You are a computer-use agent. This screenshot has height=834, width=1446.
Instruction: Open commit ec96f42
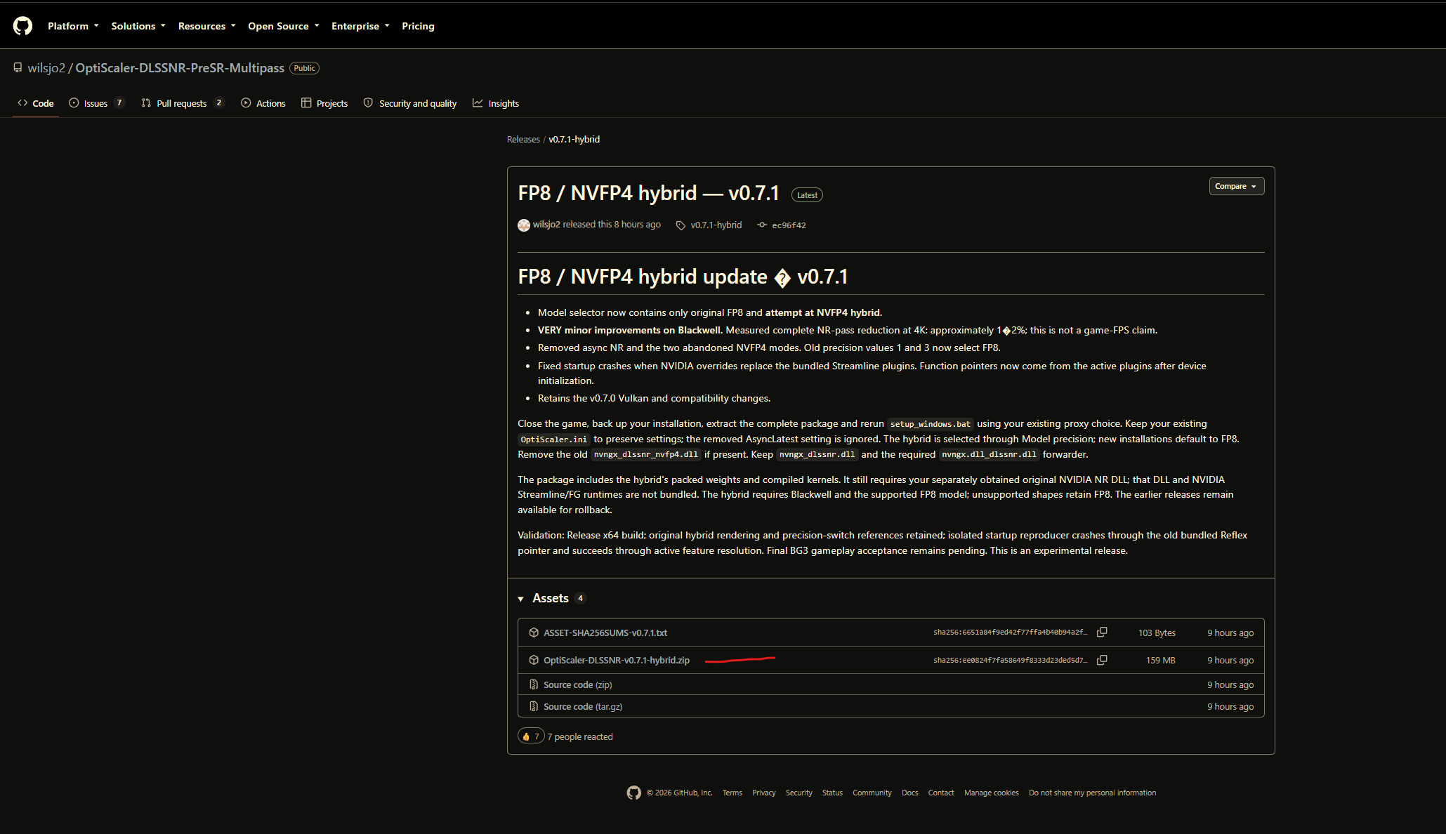click(x=789, y=225)
